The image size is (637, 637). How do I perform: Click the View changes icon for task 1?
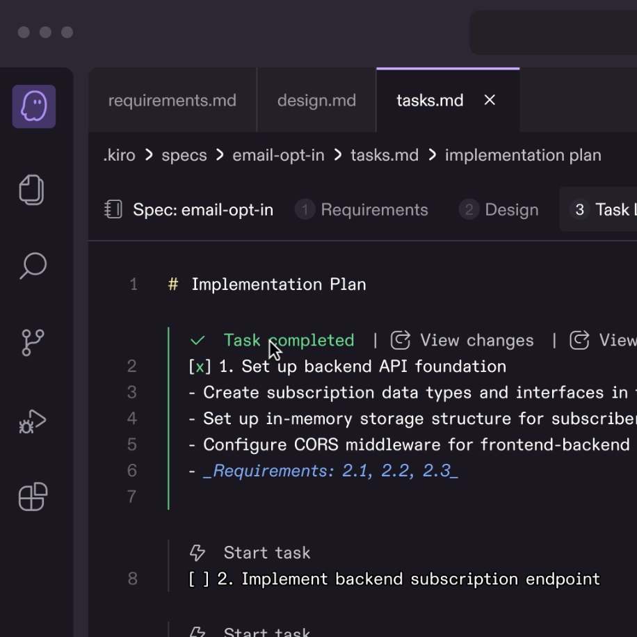point(400,340)
